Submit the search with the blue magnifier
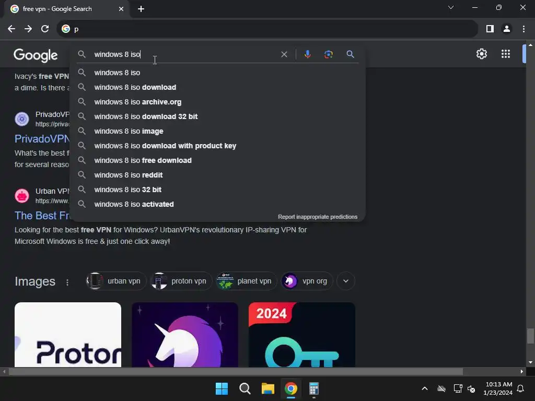Viewport: 535px width, 401px height. [350, 54]
